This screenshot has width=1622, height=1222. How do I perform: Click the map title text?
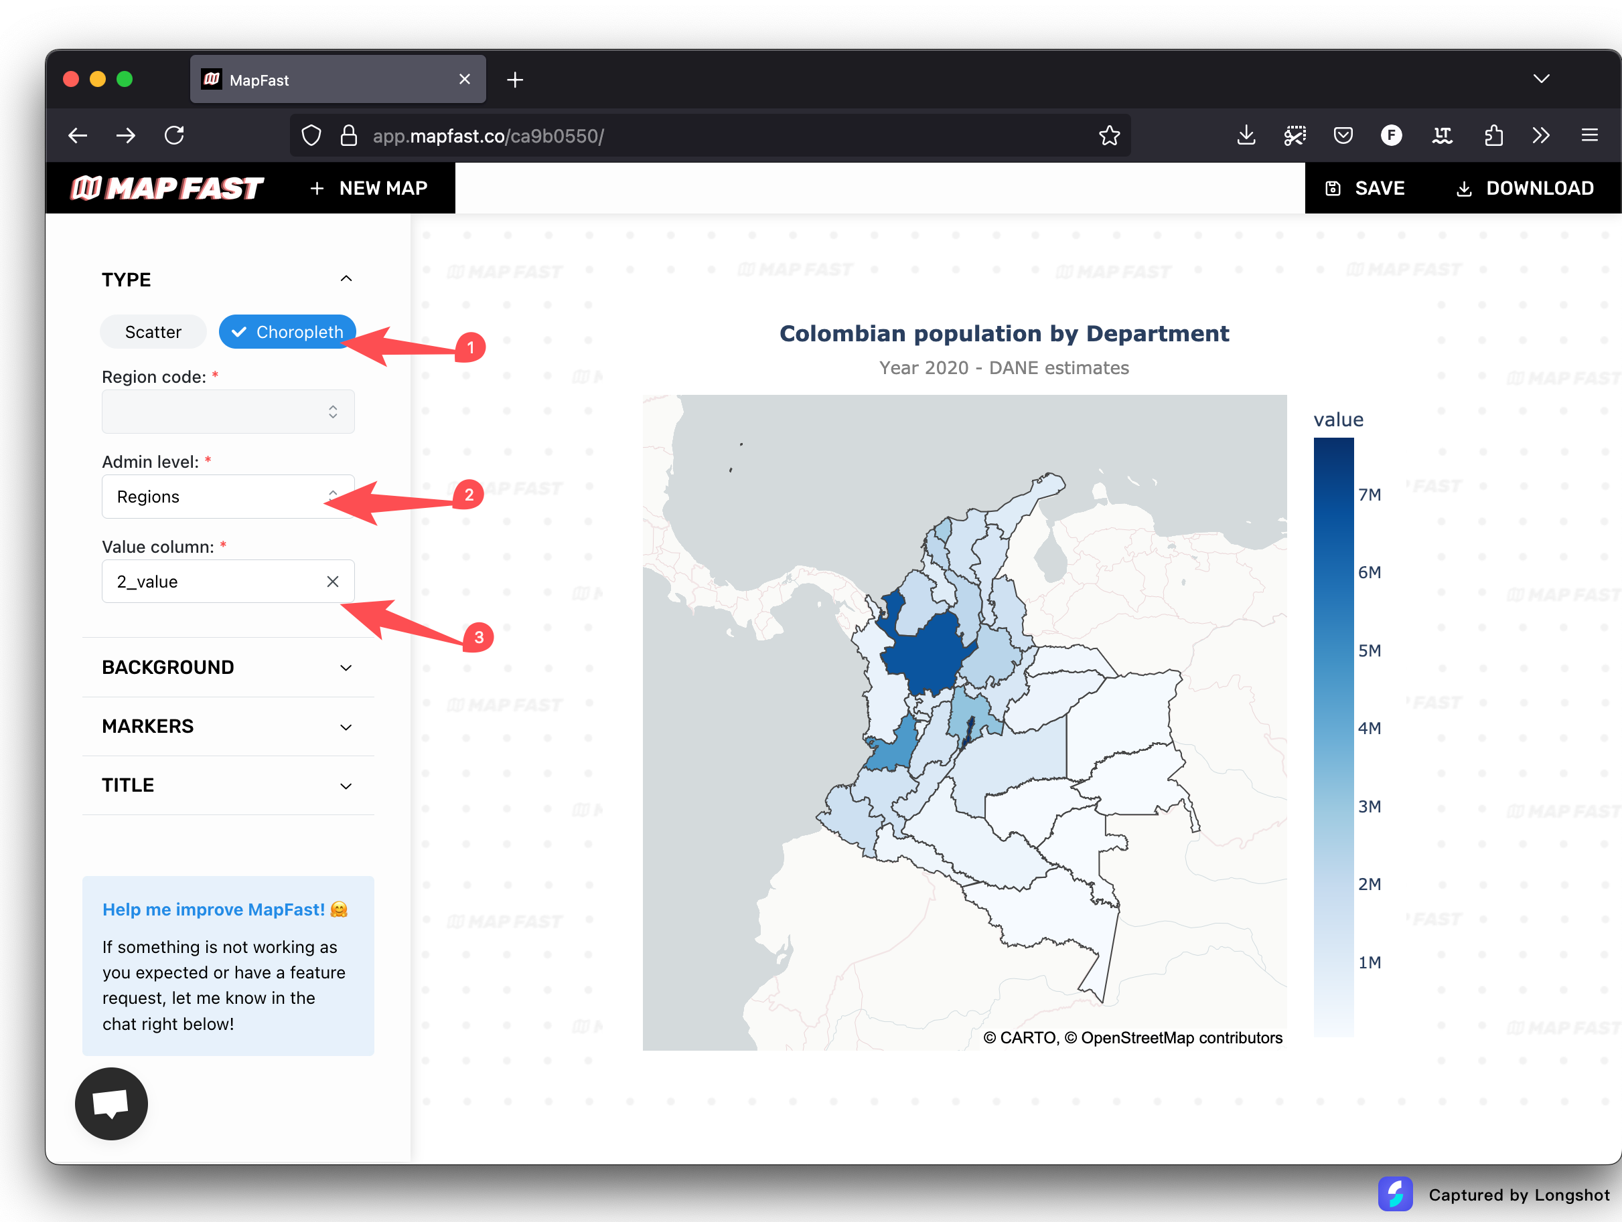[1004, 333]
